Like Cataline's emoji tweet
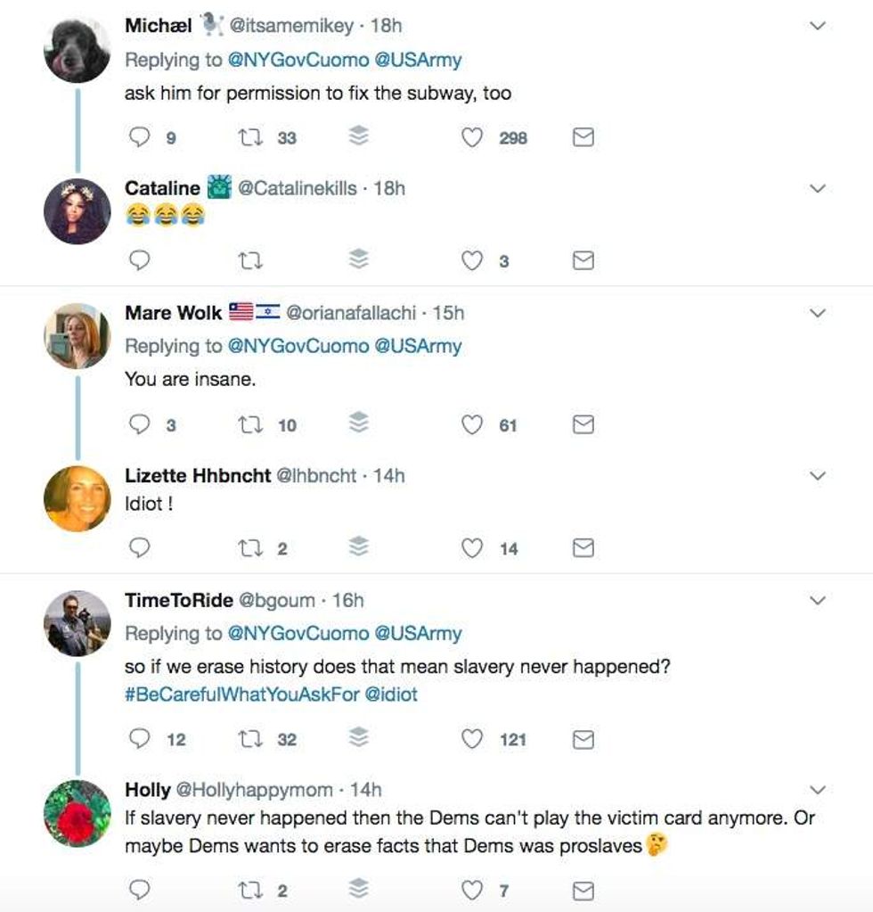Image resolution: width=873 pixels, height=912 pixels. click(x=472, y=260)
